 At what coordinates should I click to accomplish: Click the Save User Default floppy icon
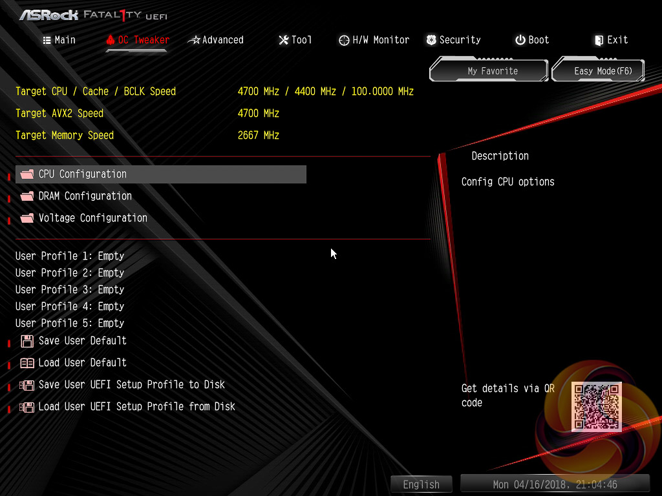[27, 341]
